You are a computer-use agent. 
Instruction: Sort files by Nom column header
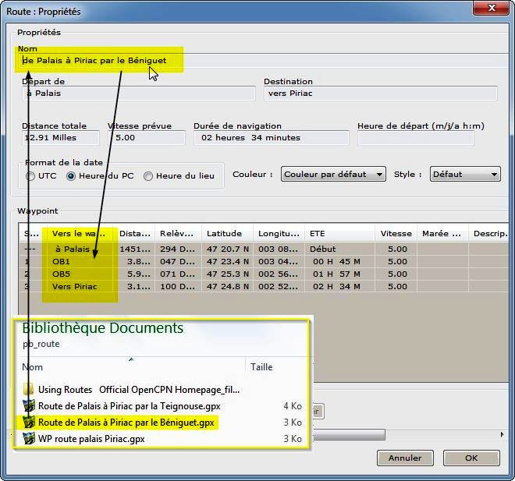point(33,367)
